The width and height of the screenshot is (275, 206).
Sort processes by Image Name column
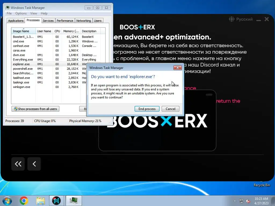tap(24, 31)
